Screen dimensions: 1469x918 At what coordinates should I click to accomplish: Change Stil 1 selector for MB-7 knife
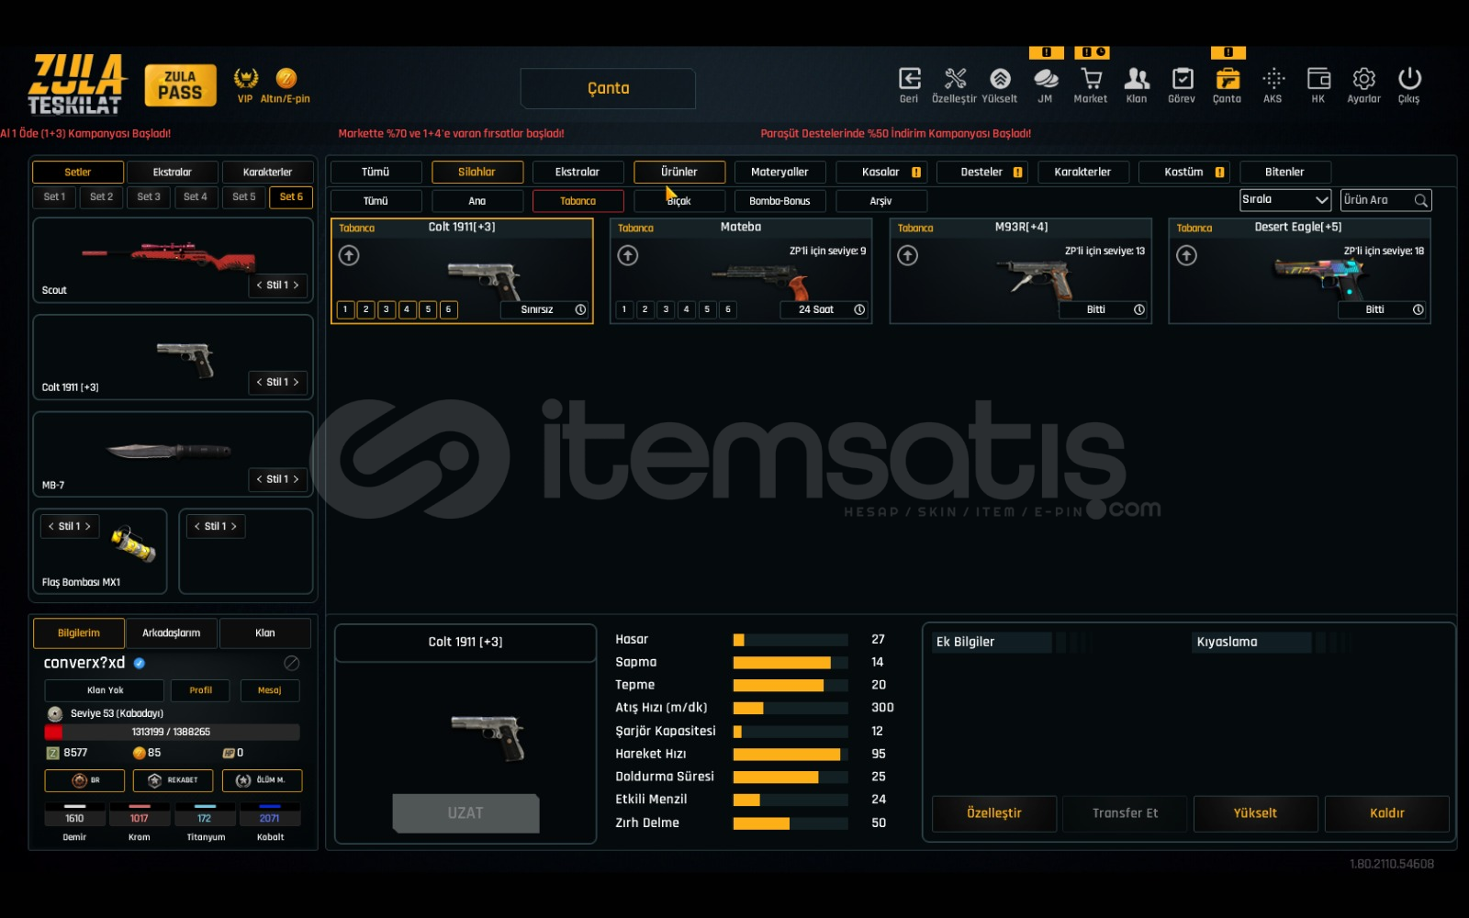pyautogui.click(x=277, y=479)
